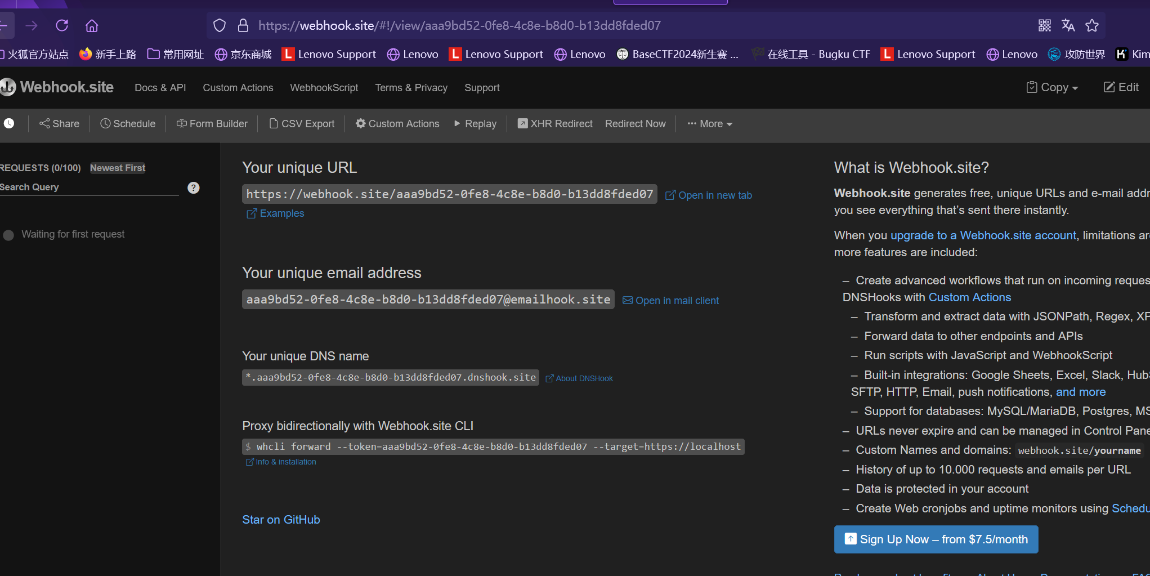Open WebhookScript in the top navigation
Image resolution: width=1150 pixels, height=576 pixels.
click(324, 88)
